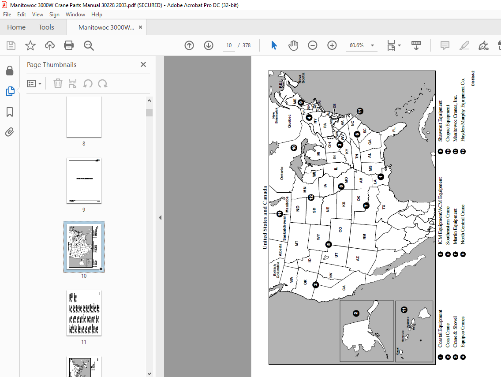Zoom in with plus button

[x=332, y=45]
